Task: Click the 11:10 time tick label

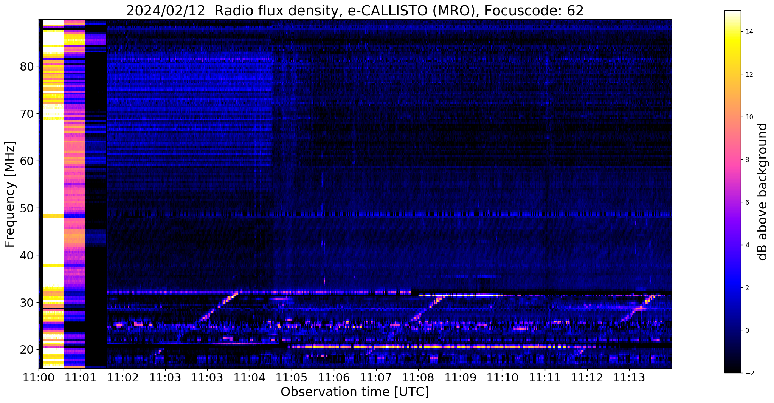Action: coord(503,377)
